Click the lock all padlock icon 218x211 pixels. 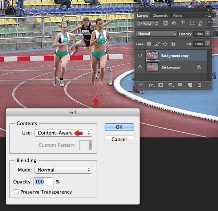[173, 44]
